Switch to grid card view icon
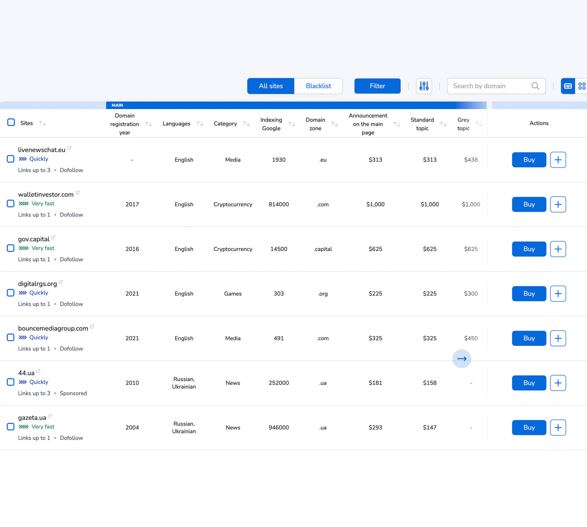Viewport: 587px width, 527px height. pyautogui.click(x=582, y=86)
